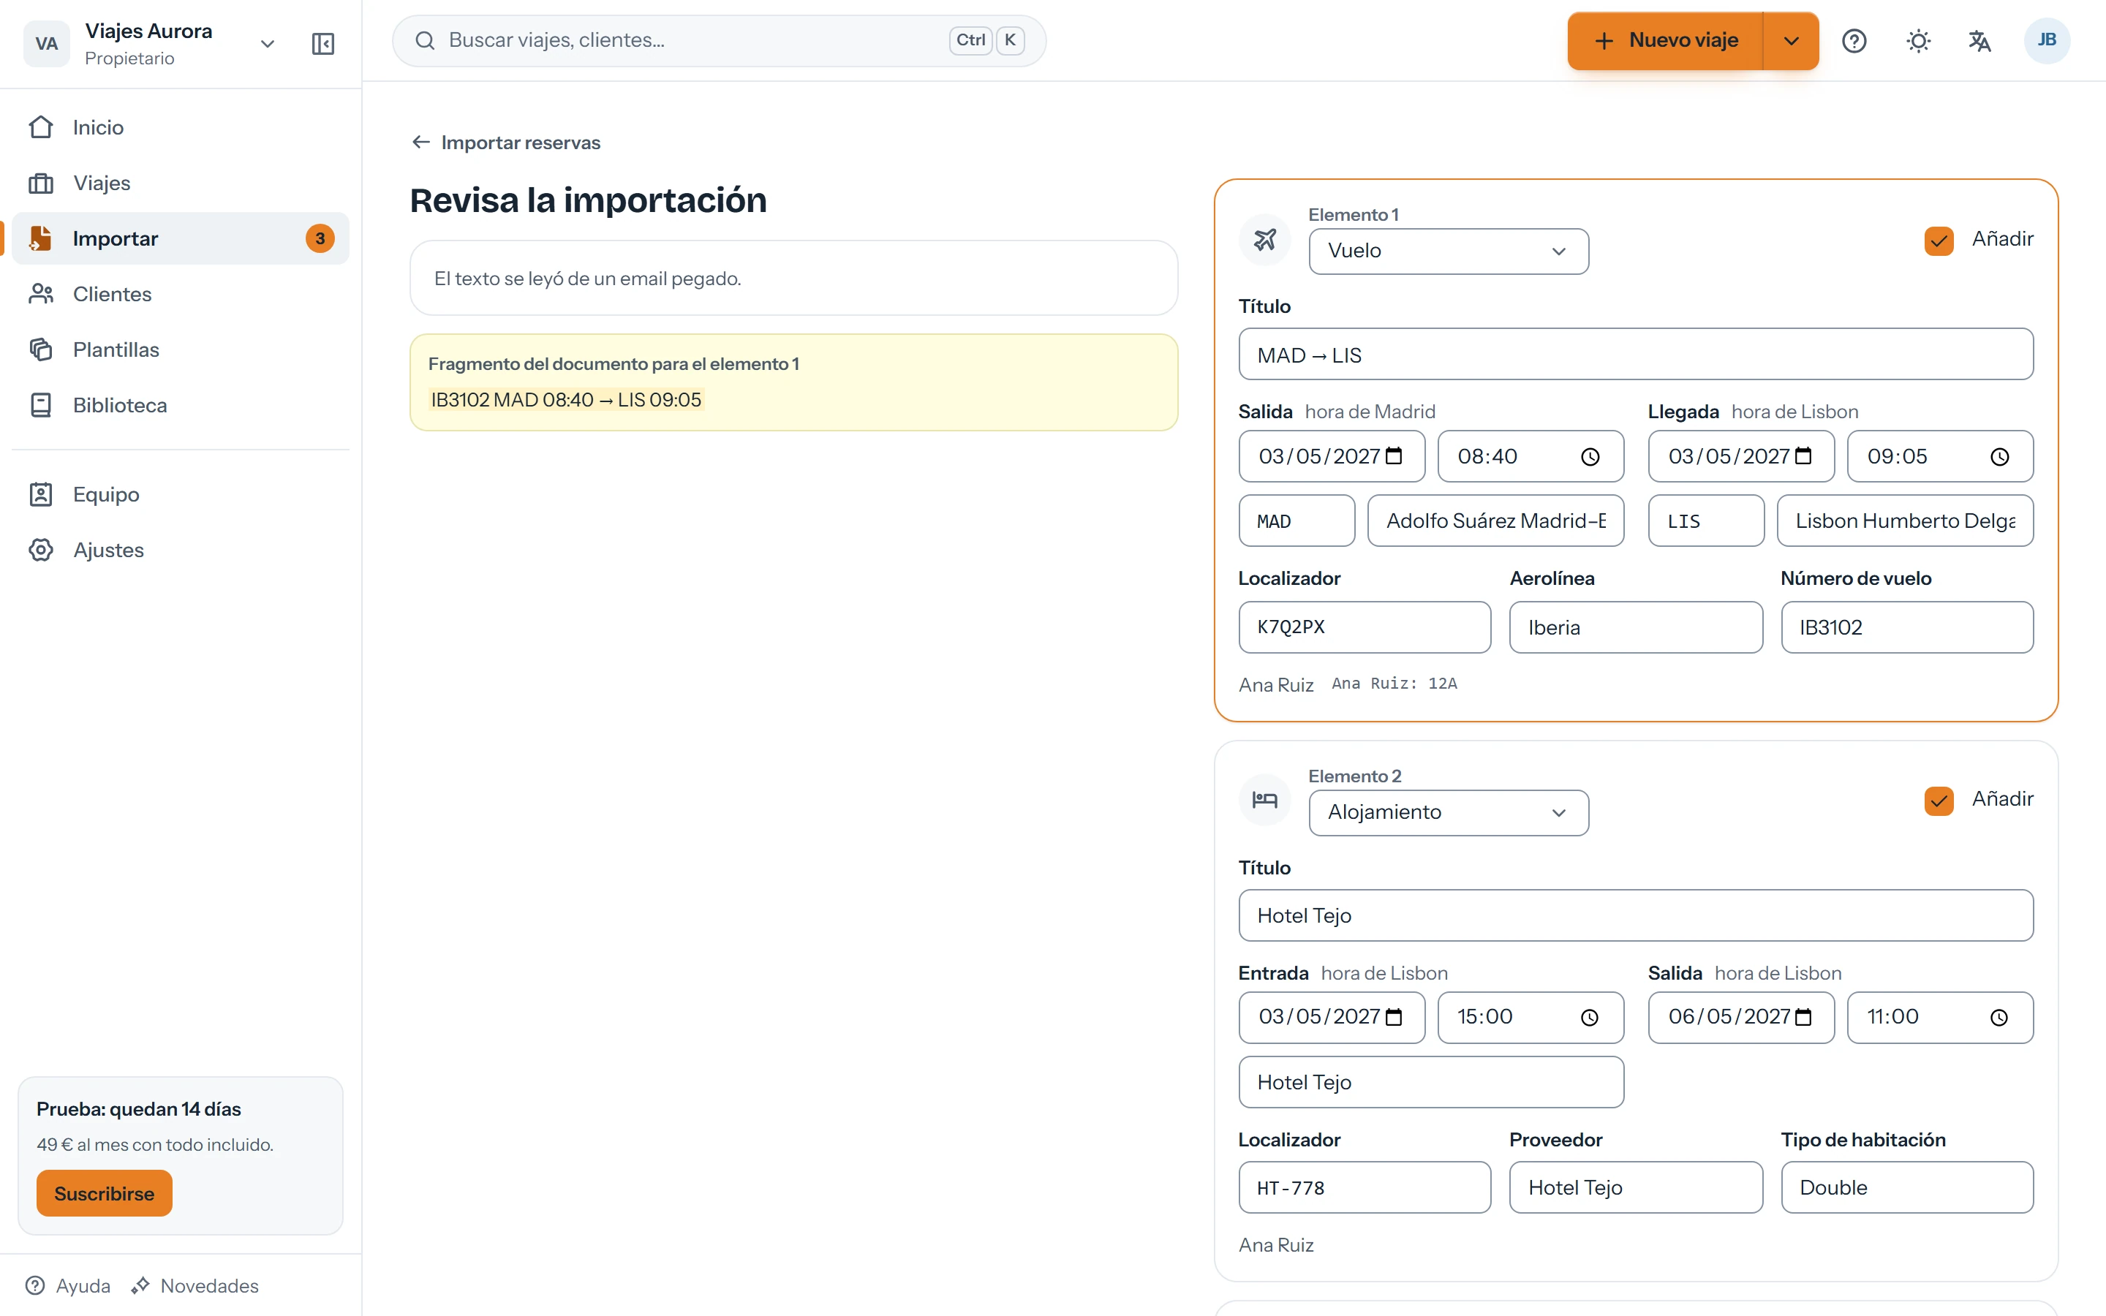Open calendar picker for flight departure date
Viewport: 2106px width, 1316px height.
pyautogui.click(x=1394, y=456)
